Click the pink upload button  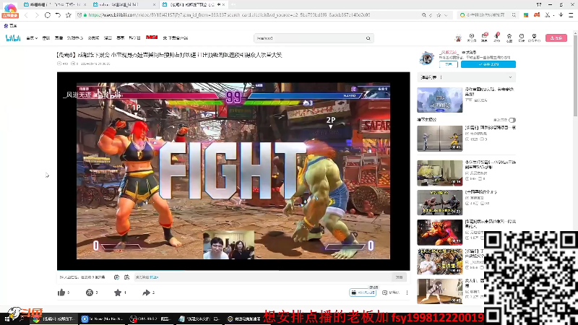(556, 38)
